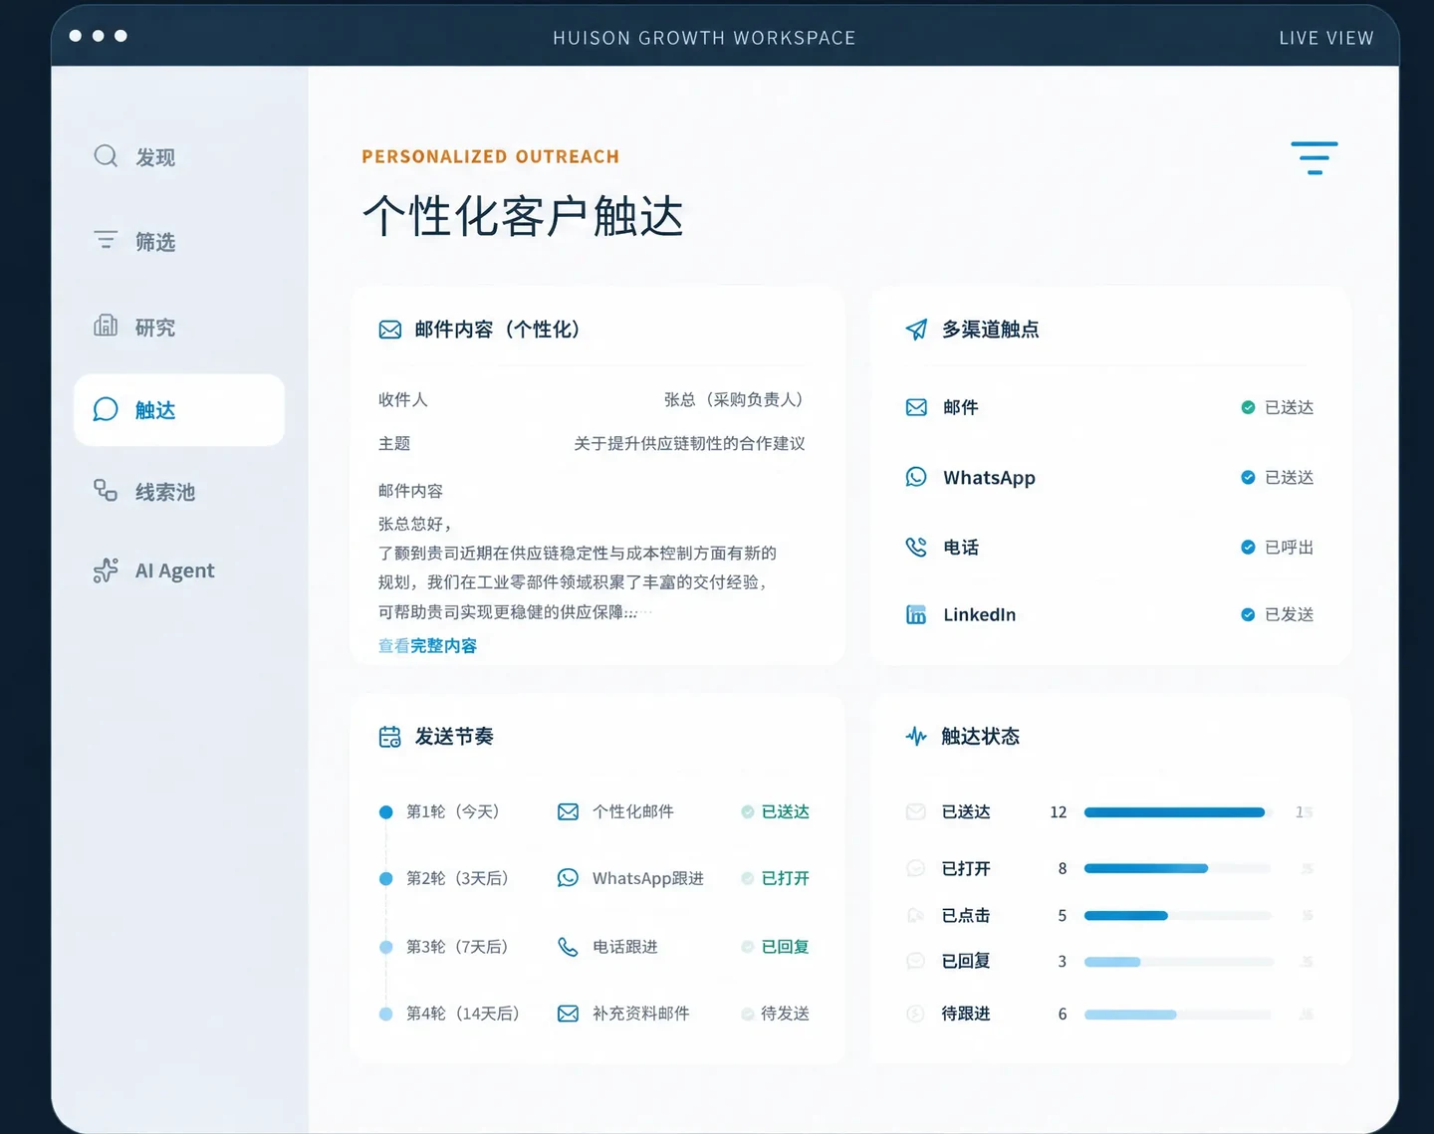Click the linked nodes icon beside 线索池
This screenshot has width=1434, height=1134.
[x=106, y=490]
